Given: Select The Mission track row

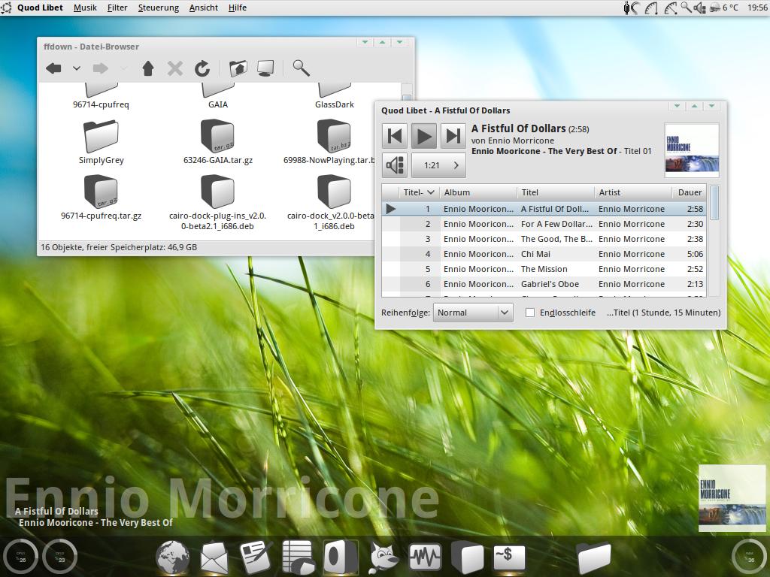Looking at the screenshot, I should click(x=544, y=269).
